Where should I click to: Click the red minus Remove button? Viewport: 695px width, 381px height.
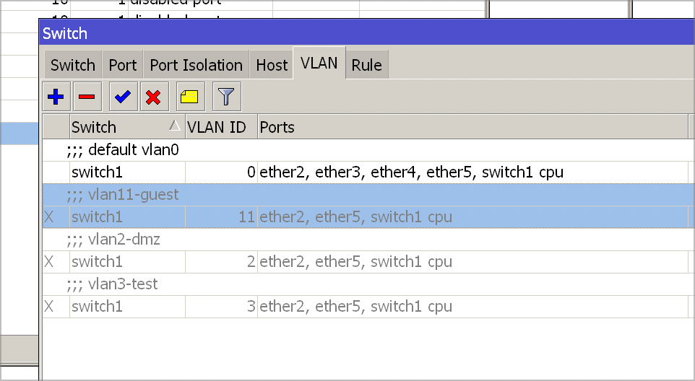[86, 96]
